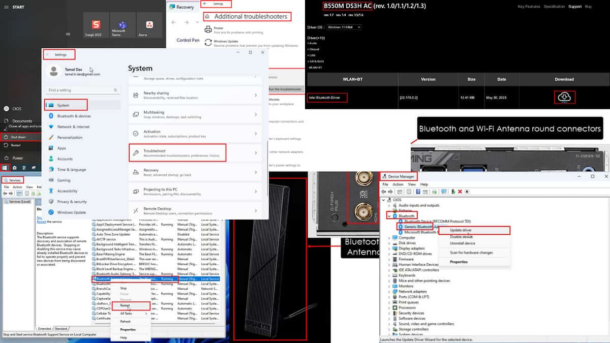
Task: Click the Find a setting search box
Action: point(82,90)
